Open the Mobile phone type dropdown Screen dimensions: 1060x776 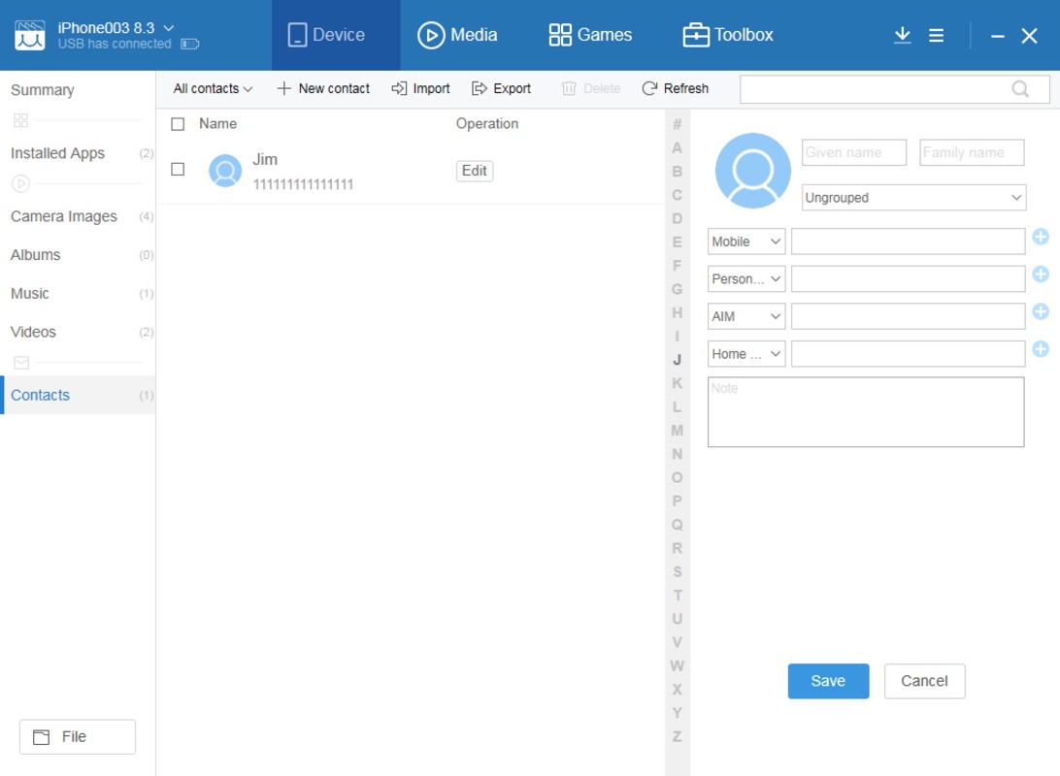point(746,242)
